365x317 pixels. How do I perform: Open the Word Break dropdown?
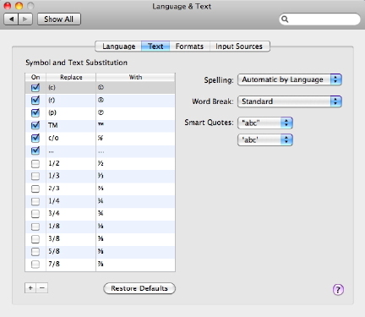click(290, 101)
